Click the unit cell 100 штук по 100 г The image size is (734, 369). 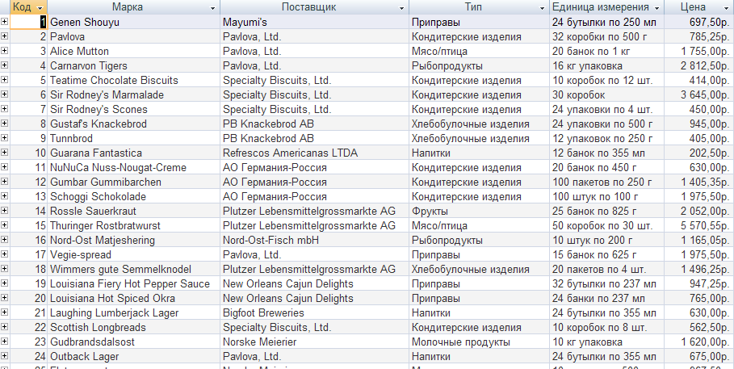coord(606,196)
